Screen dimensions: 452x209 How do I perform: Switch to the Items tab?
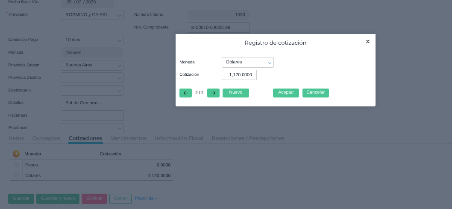pyautogui.click(x=16, y=138)
